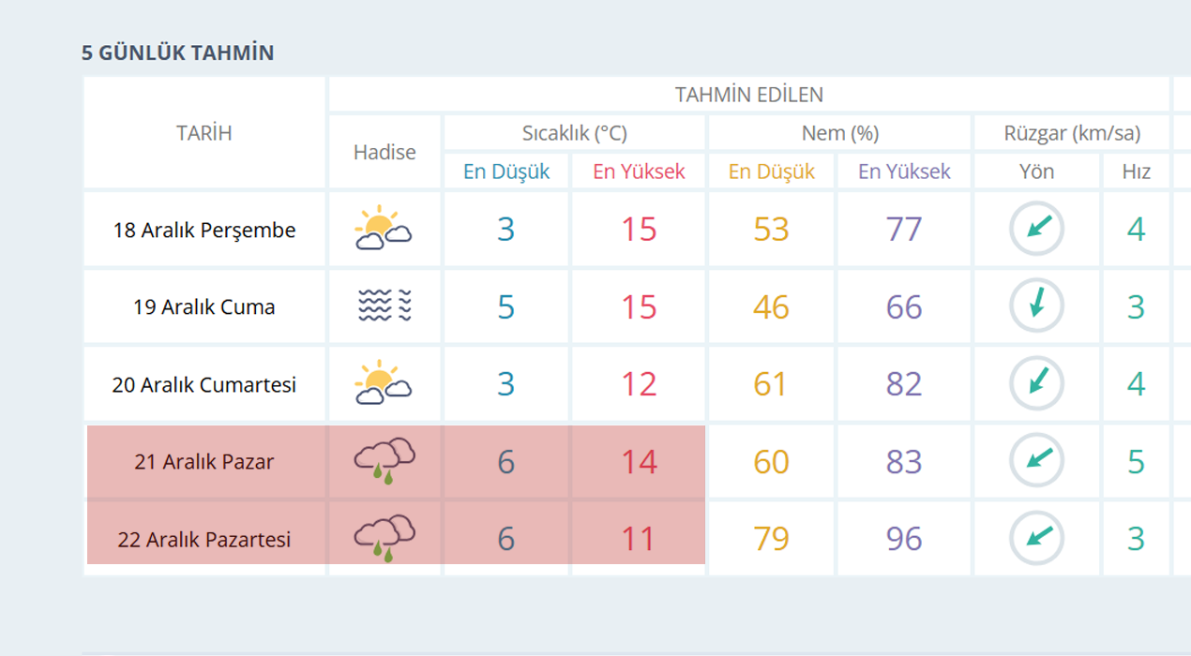Screen dimensions: 1191x656
Task: Click the 5 GÜNLÜK TAHMİN heading
Action: coord(178,52)
